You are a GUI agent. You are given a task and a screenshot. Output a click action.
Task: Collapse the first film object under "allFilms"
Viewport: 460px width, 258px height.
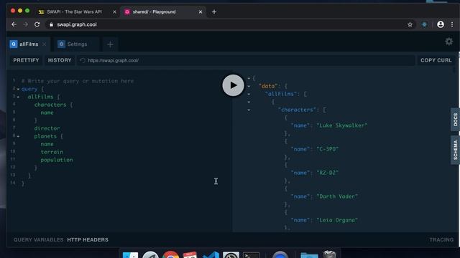coord(249,102)
